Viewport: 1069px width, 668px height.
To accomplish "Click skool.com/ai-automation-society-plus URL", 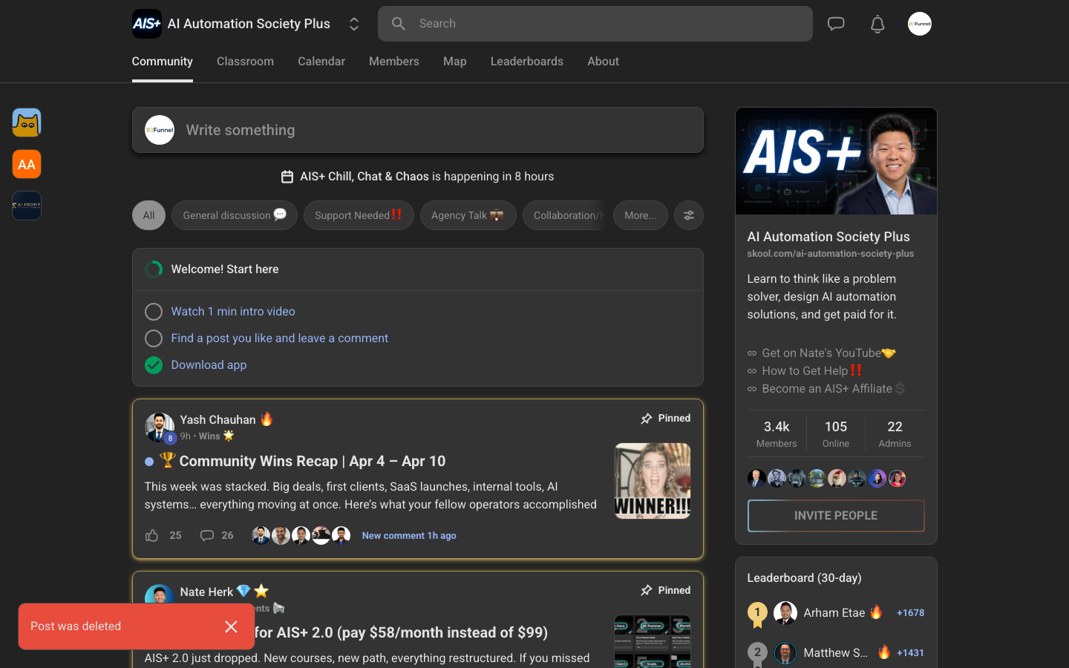I will click(831, 254).
